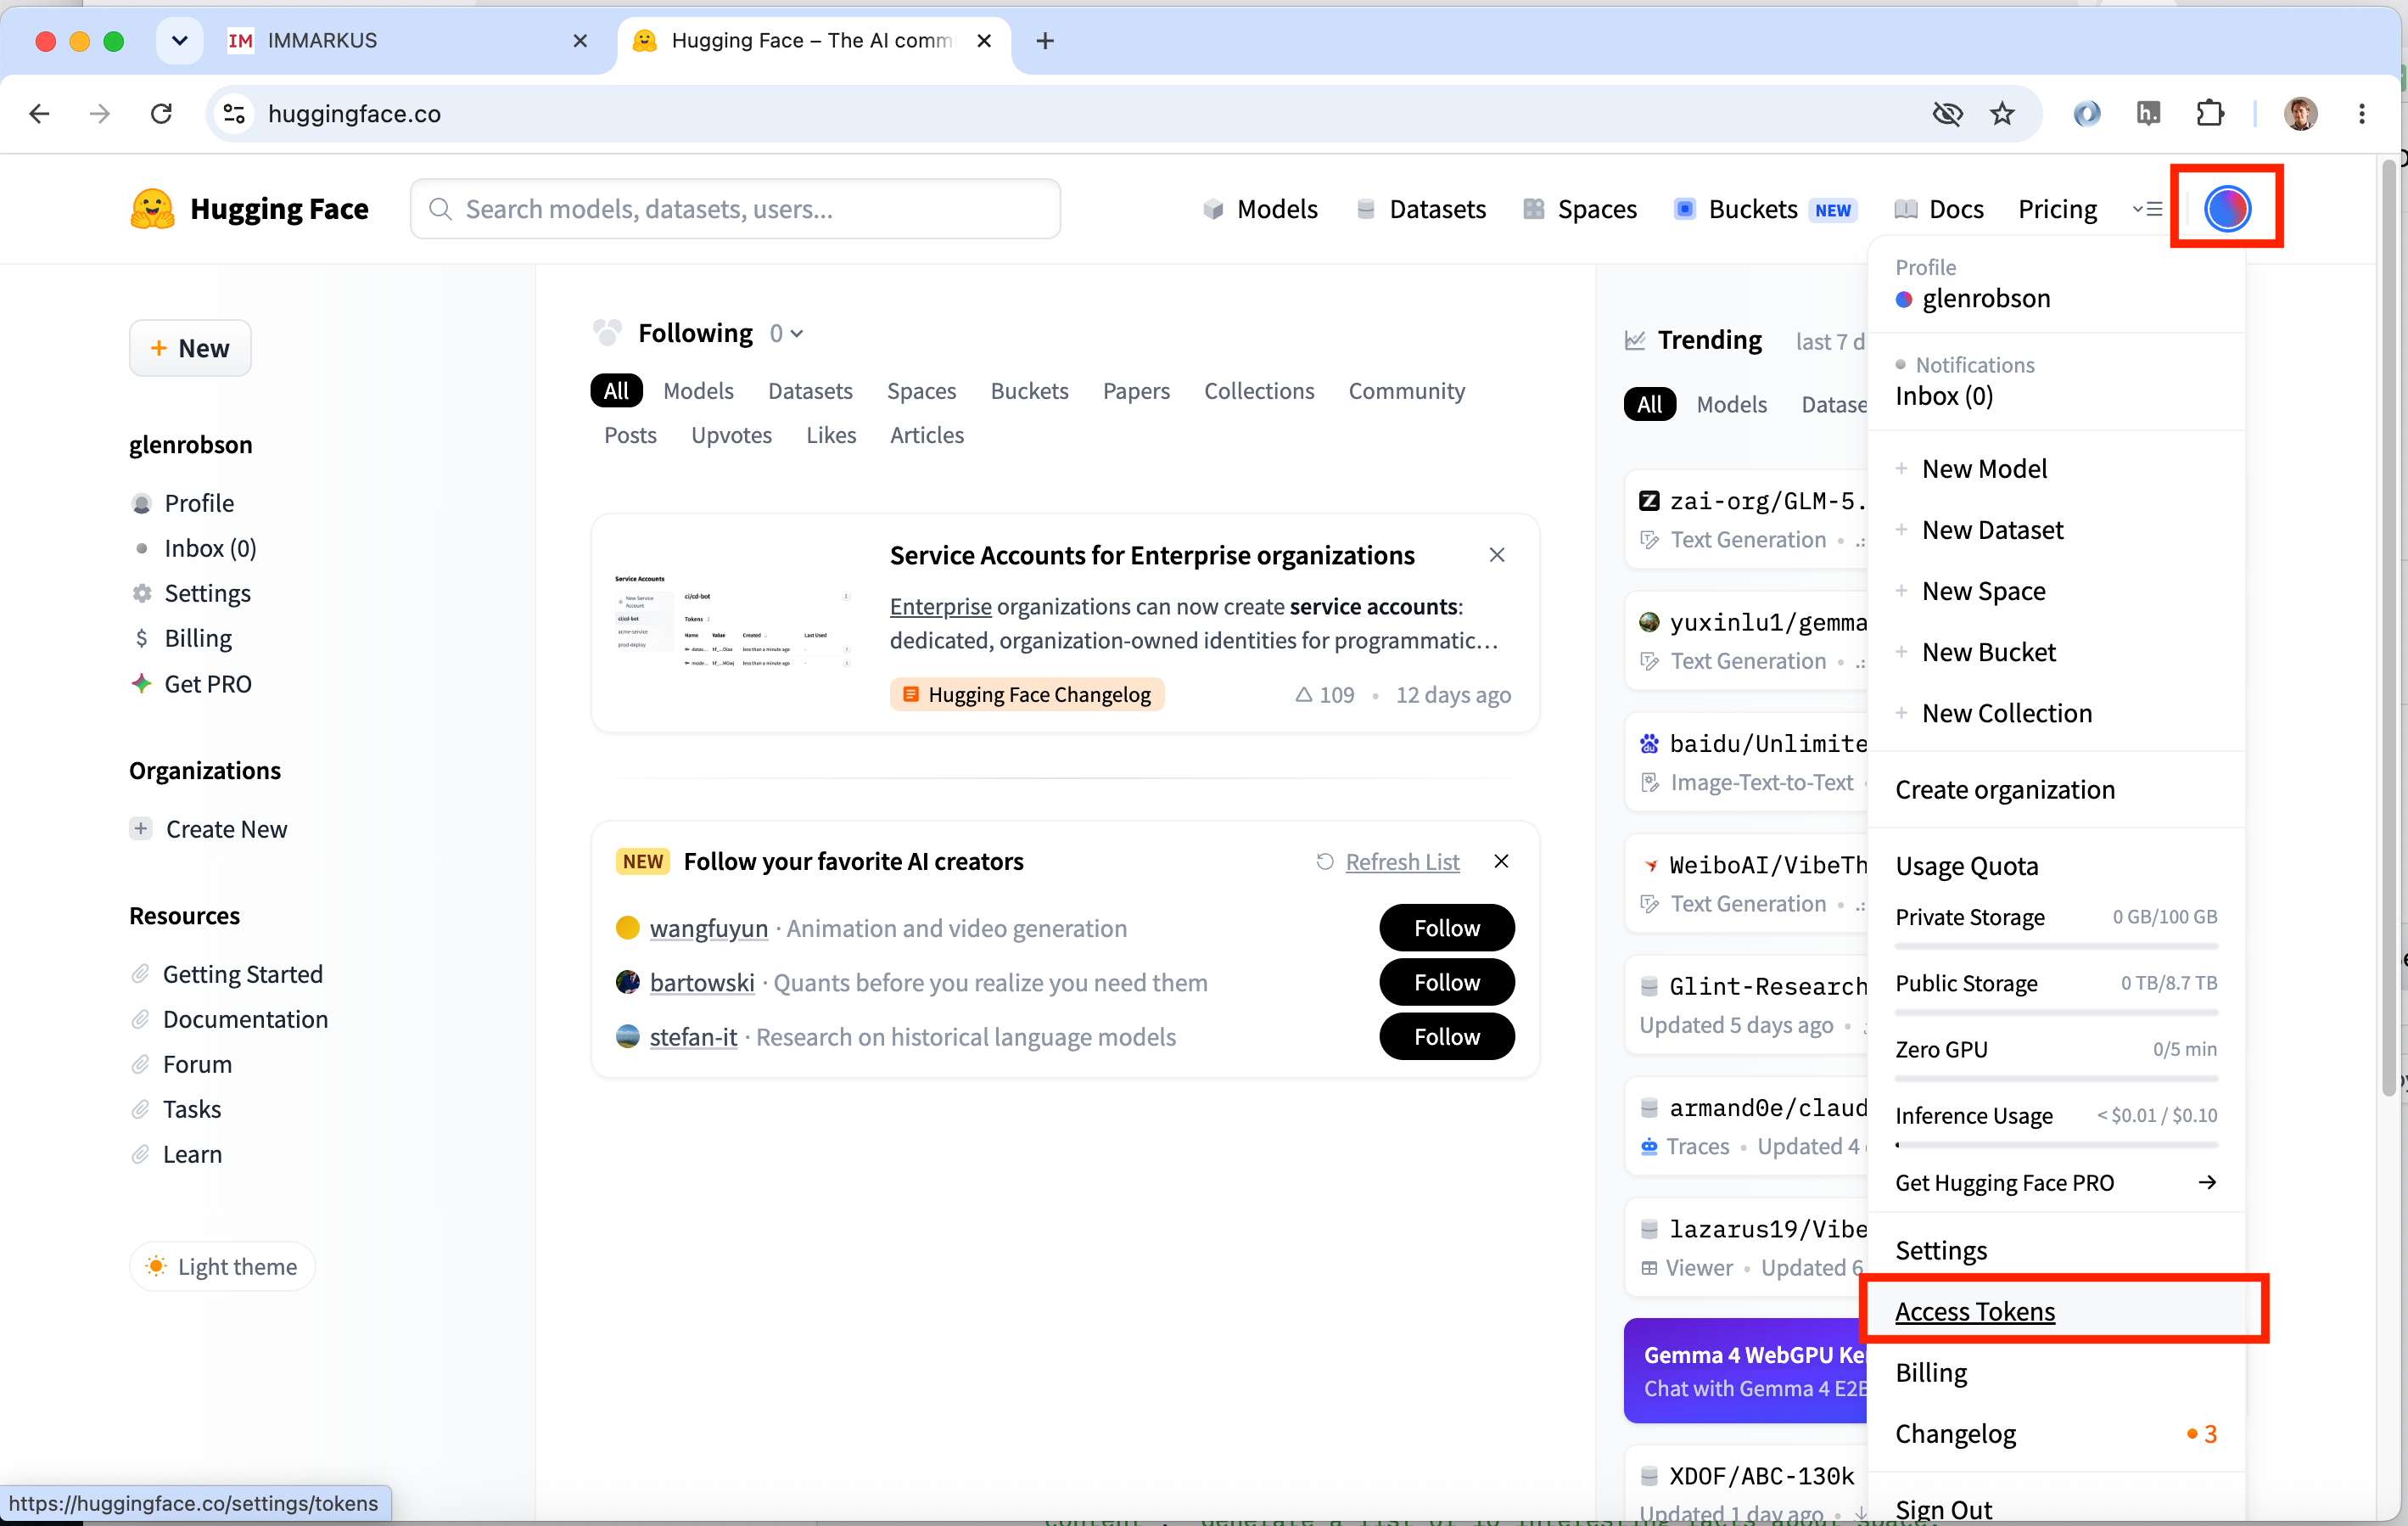This screenshot has width=2408, height=1526.
Task: Open the Trending last 7 days selector
Action: point(1830,341)
